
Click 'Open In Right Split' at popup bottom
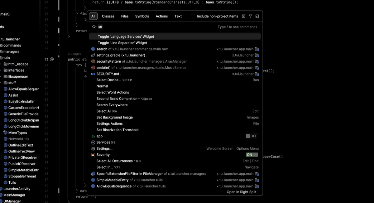(x=242, y=192)
